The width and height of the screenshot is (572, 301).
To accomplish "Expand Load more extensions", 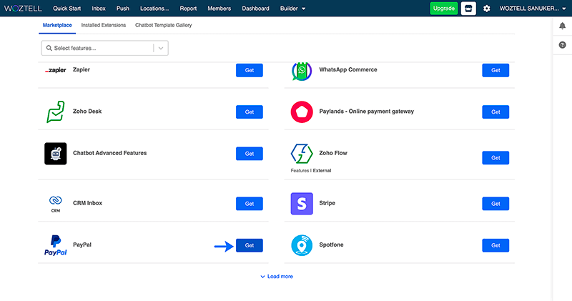I will pos(277,277).
